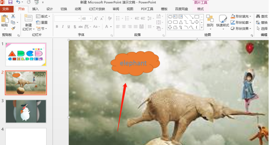Clear all formatting eraser icon
The height and width of the screenshot is (145, 269).
(110, 18)
